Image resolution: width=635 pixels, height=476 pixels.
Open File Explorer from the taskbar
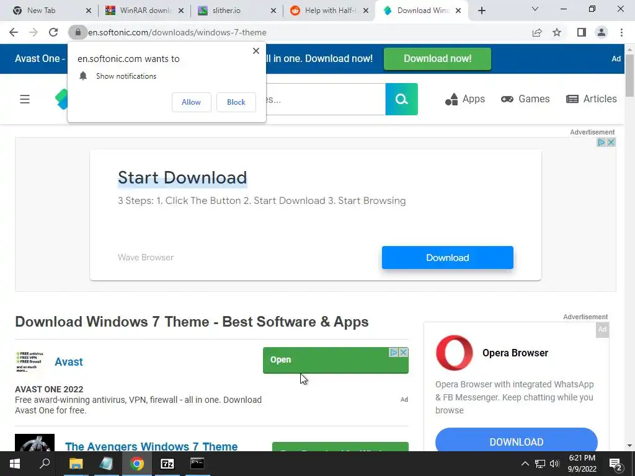(x=76, y=464)
